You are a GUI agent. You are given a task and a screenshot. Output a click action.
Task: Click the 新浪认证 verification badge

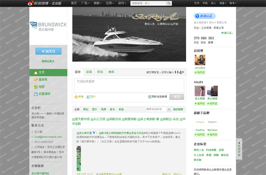[x=204, y=16]
